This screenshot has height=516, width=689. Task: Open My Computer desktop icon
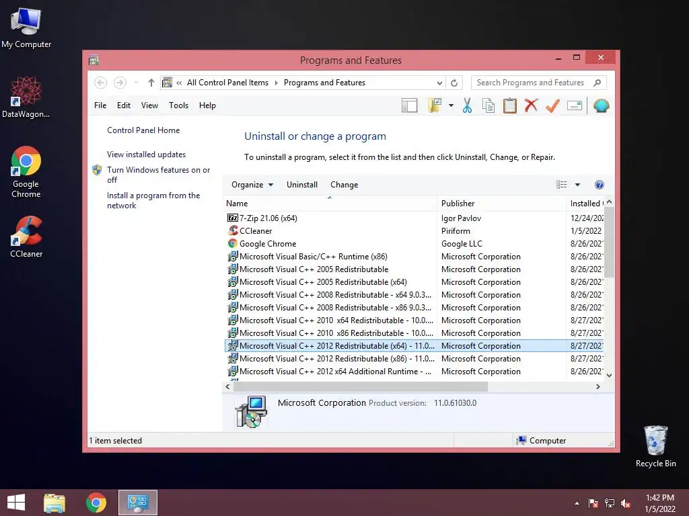click(x=26, y=27)
